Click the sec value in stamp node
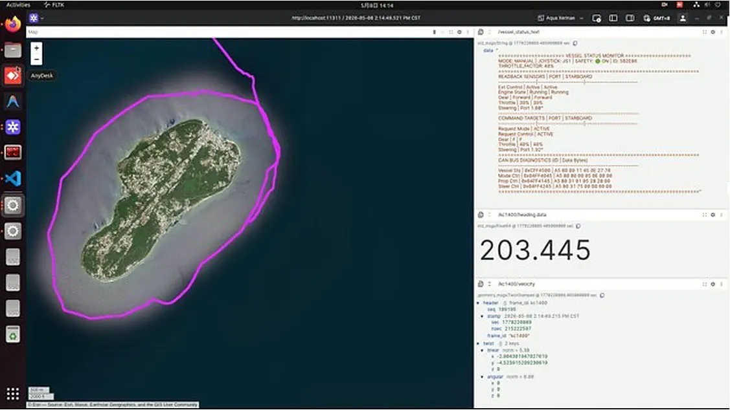 point(518,322)
